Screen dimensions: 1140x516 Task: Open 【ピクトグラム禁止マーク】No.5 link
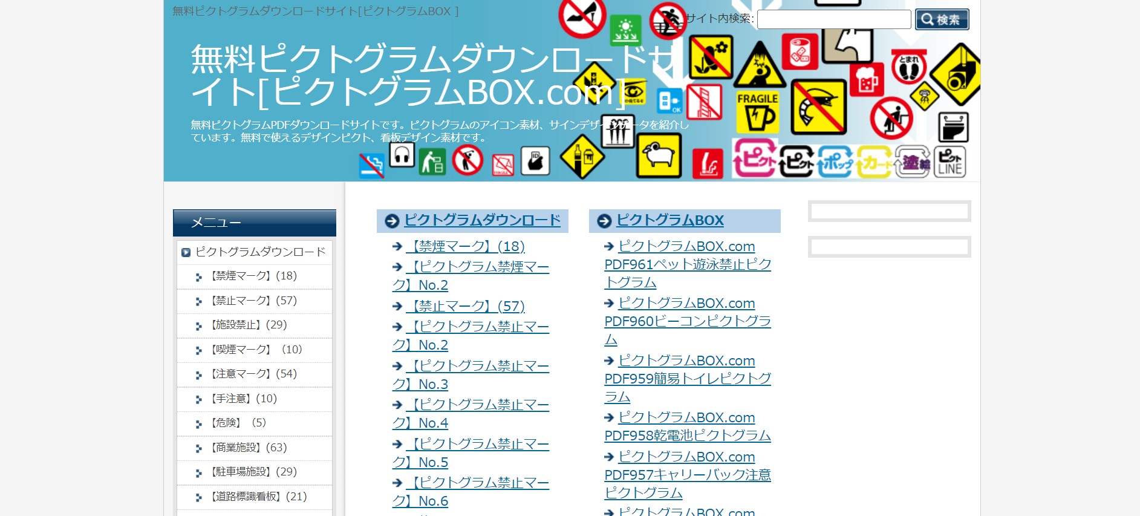[471, 453]
